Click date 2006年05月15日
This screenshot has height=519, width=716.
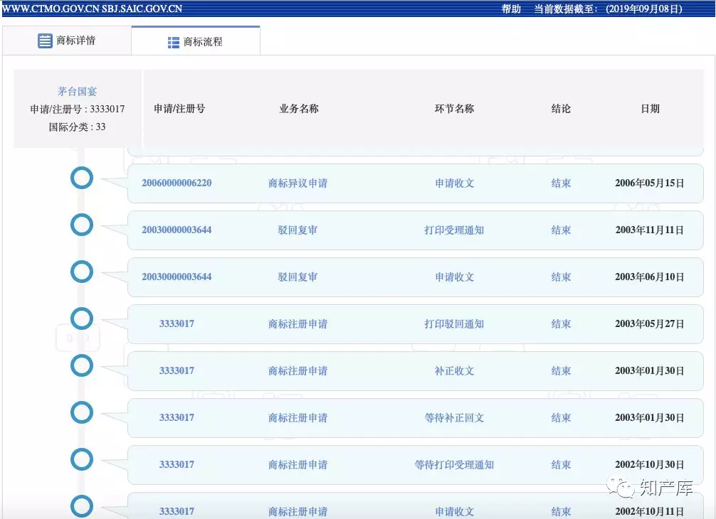649,183
